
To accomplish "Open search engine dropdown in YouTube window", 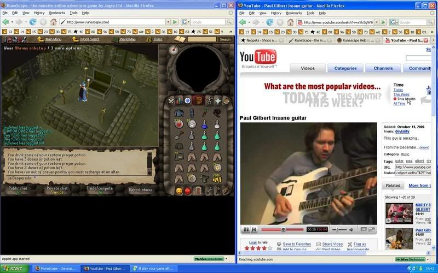I will click(397, 22).
